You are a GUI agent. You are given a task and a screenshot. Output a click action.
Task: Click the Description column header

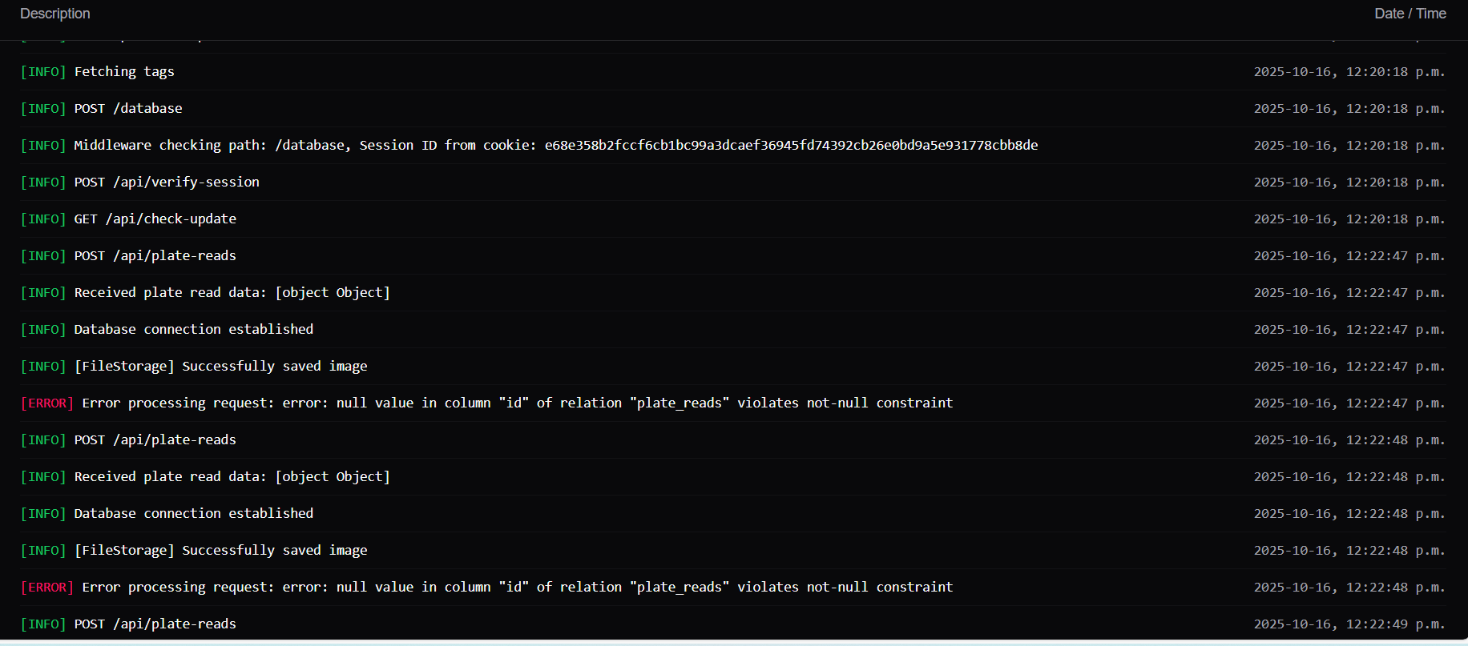point(55,14)
